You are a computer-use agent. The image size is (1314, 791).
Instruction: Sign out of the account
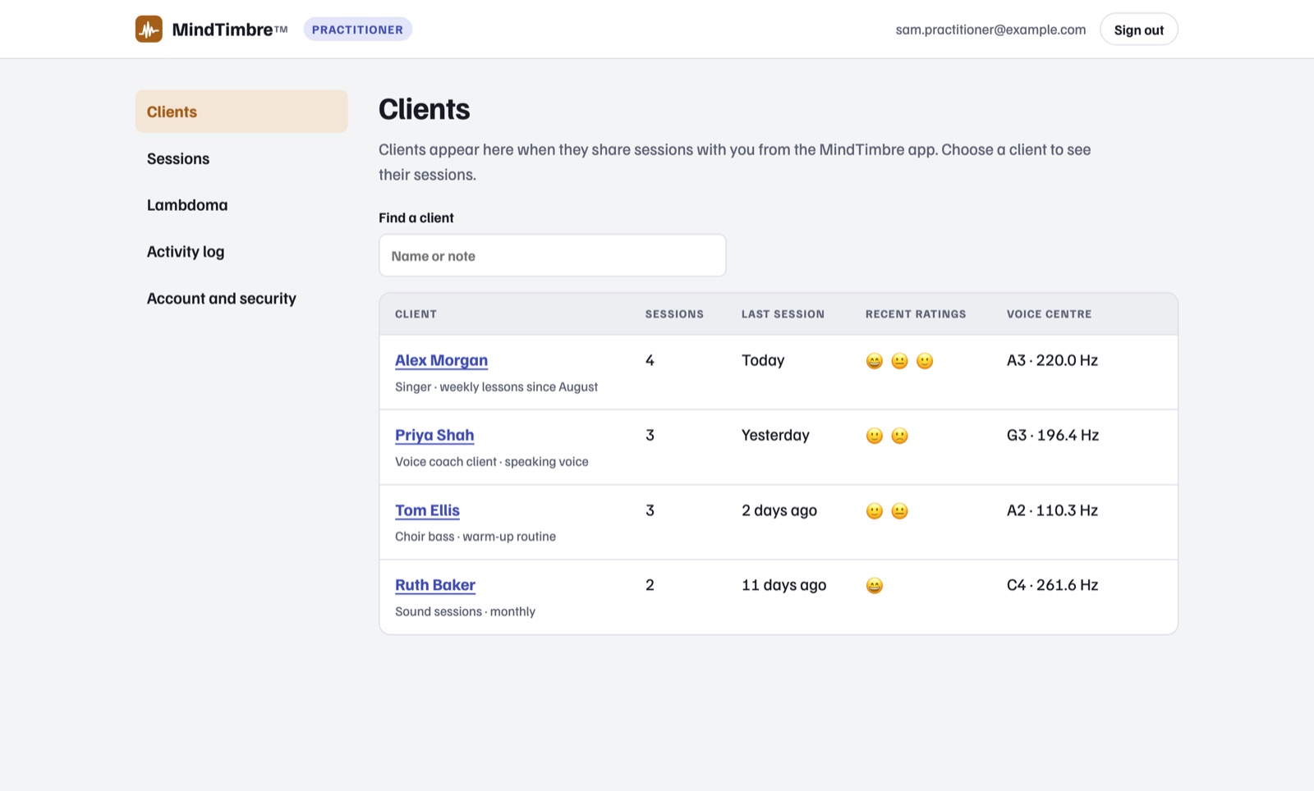click(1138, 30)
